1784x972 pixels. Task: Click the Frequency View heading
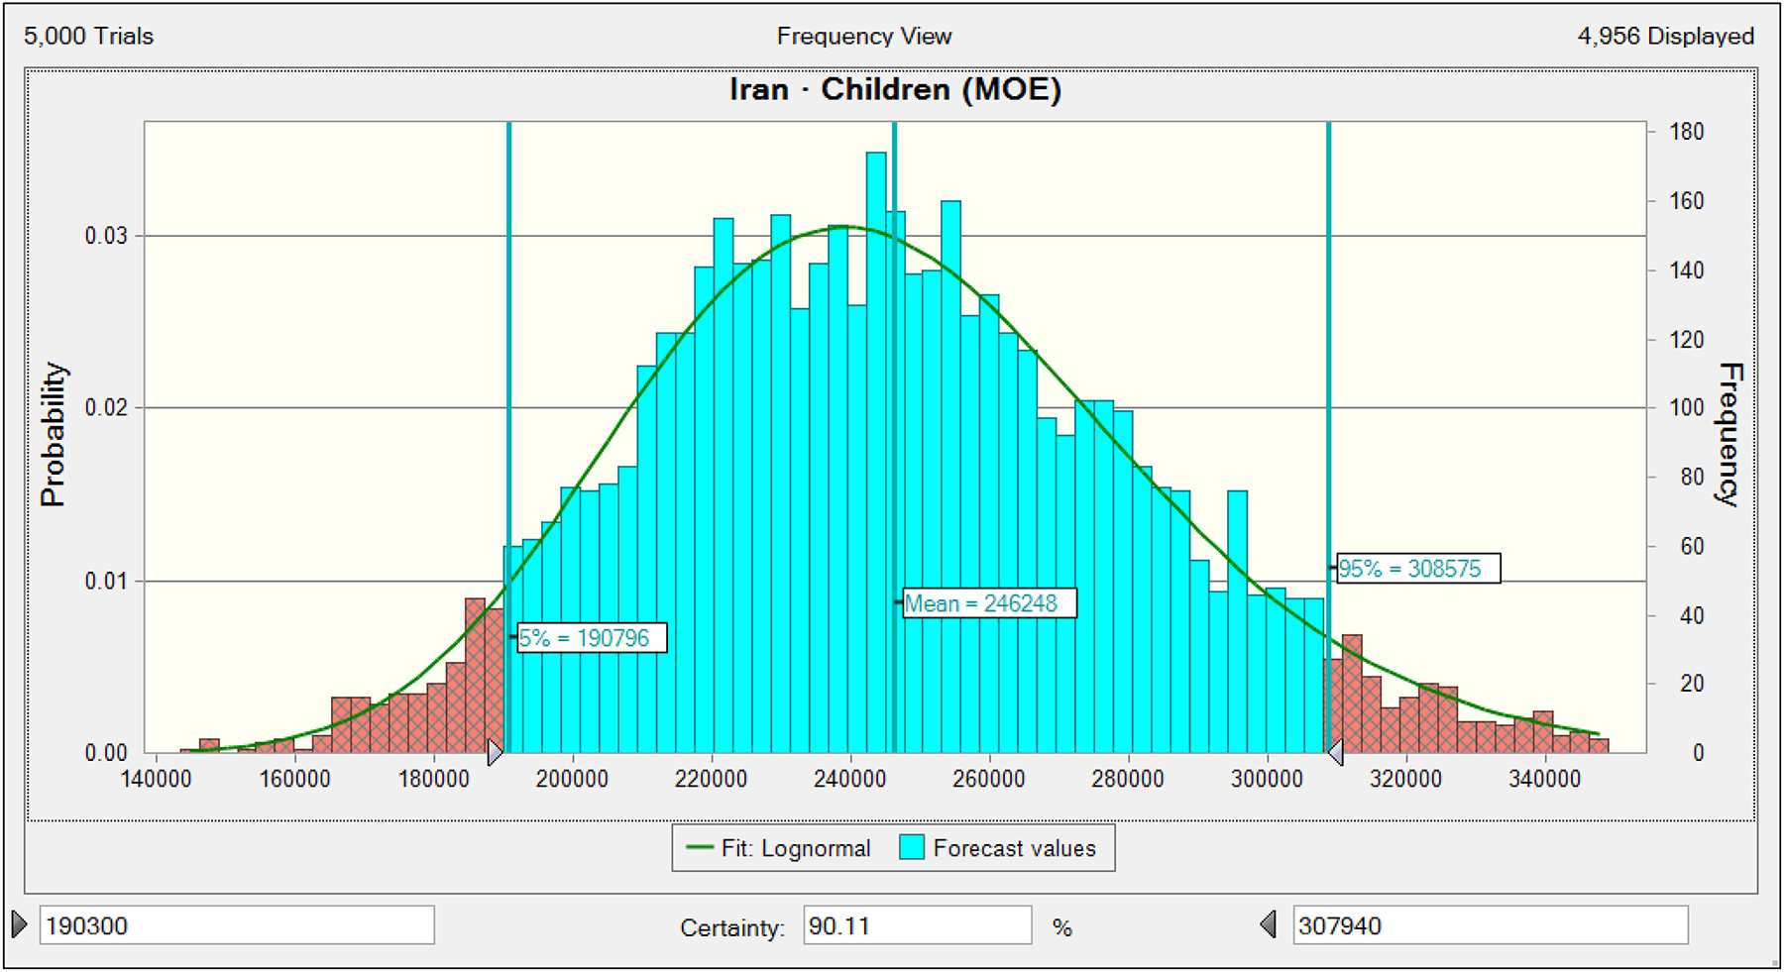pyautogui.click(x=863, y=37)
